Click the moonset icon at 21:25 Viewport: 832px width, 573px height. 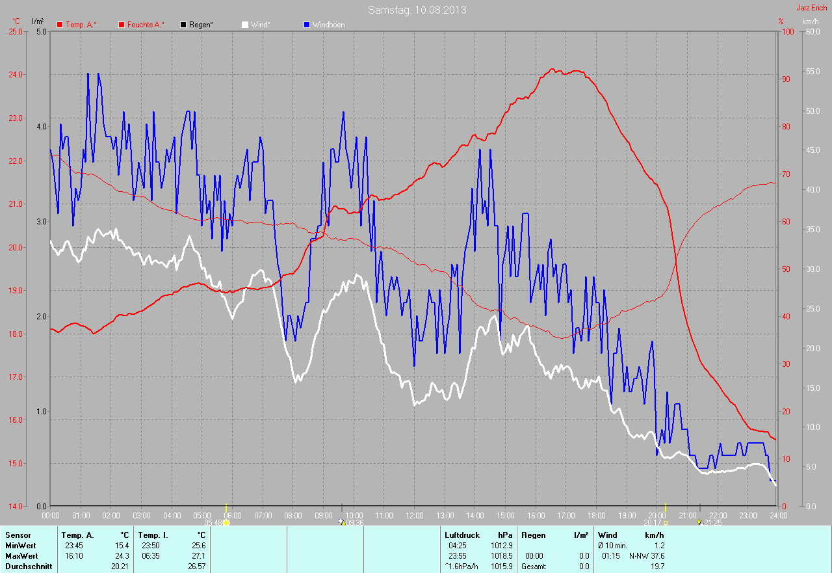click(699, 522)
